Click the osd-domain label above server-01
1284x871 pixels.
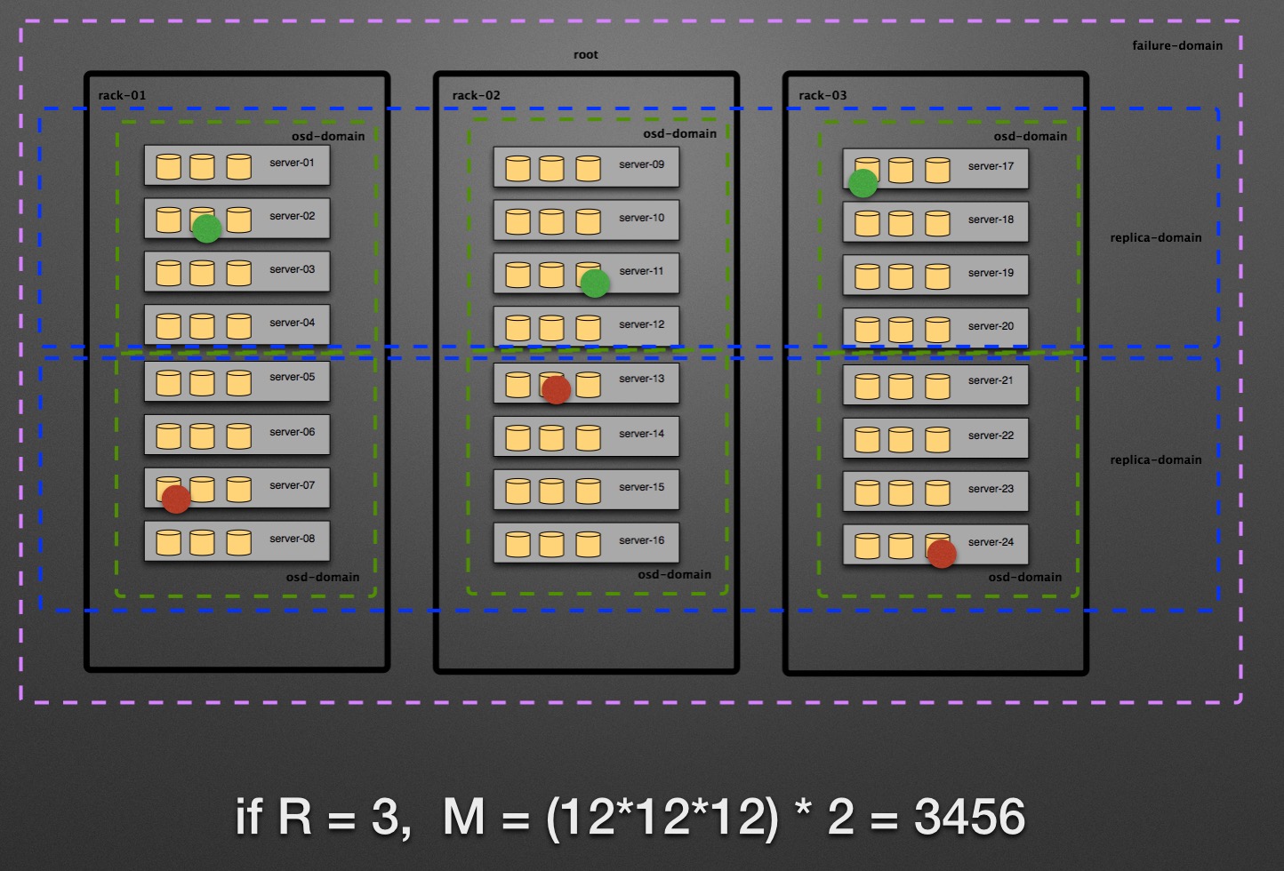(328, 136)
